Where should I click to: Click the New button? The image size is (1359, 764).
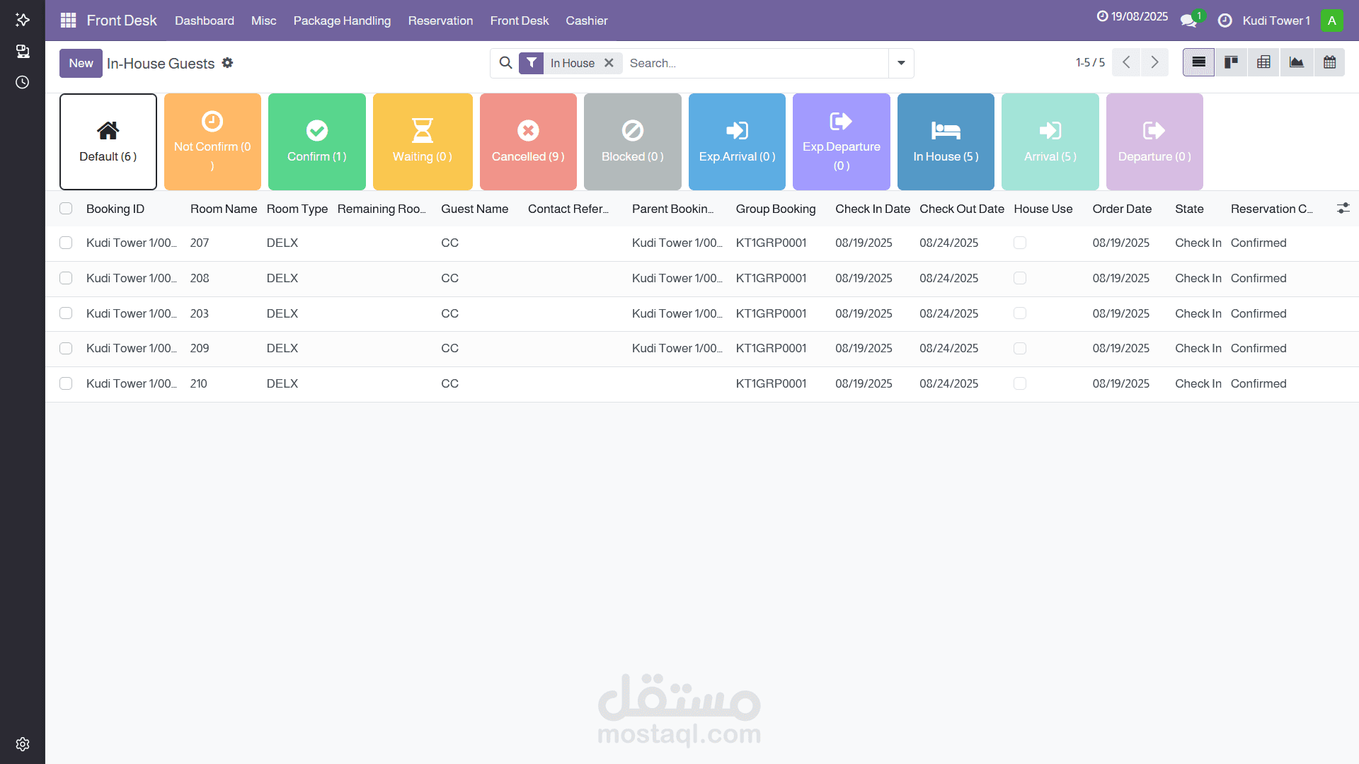[x=81, y=63]
